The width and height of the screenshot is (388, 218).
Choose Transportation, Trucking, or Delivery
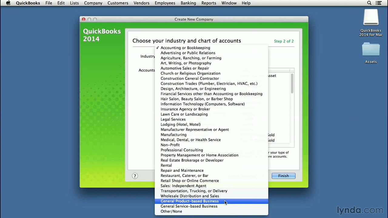coord(211,191)
